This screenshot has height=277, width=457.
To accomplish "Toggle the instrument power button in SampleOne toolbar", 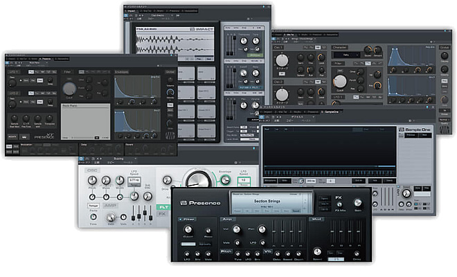I will click(x=262, y=116).
